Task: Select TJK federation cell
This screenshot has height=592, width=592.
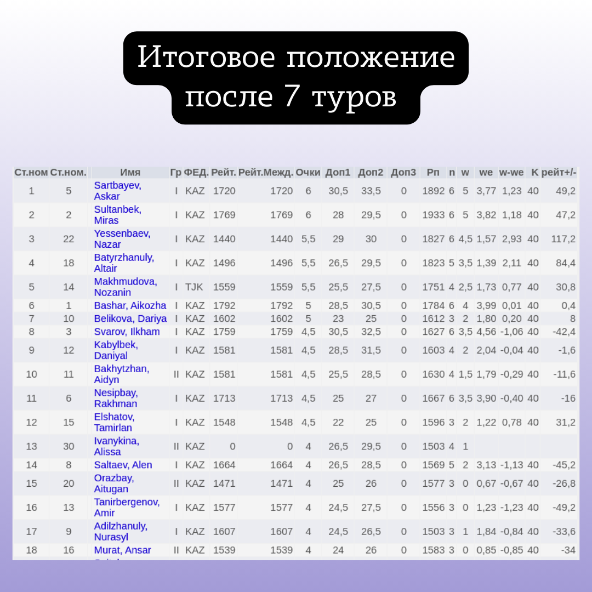Action: pyautogui.click(x=194, y=287)
